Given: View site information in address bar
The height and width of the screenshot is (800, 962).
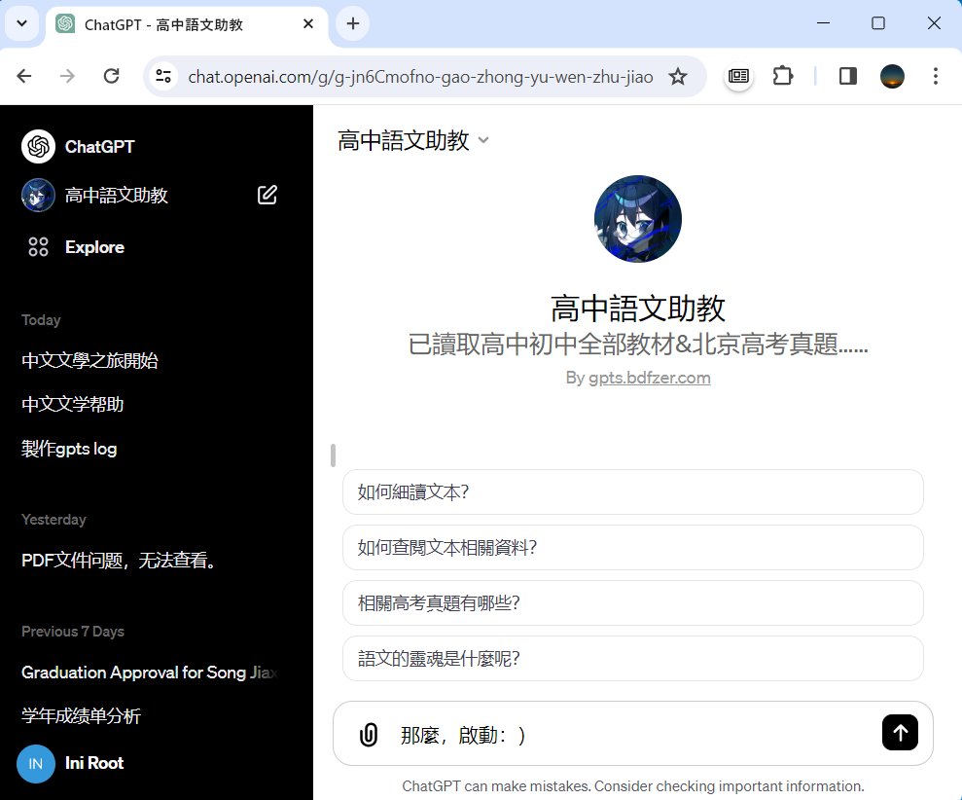Looking at the screenshot, I should [x=163, y=76].
